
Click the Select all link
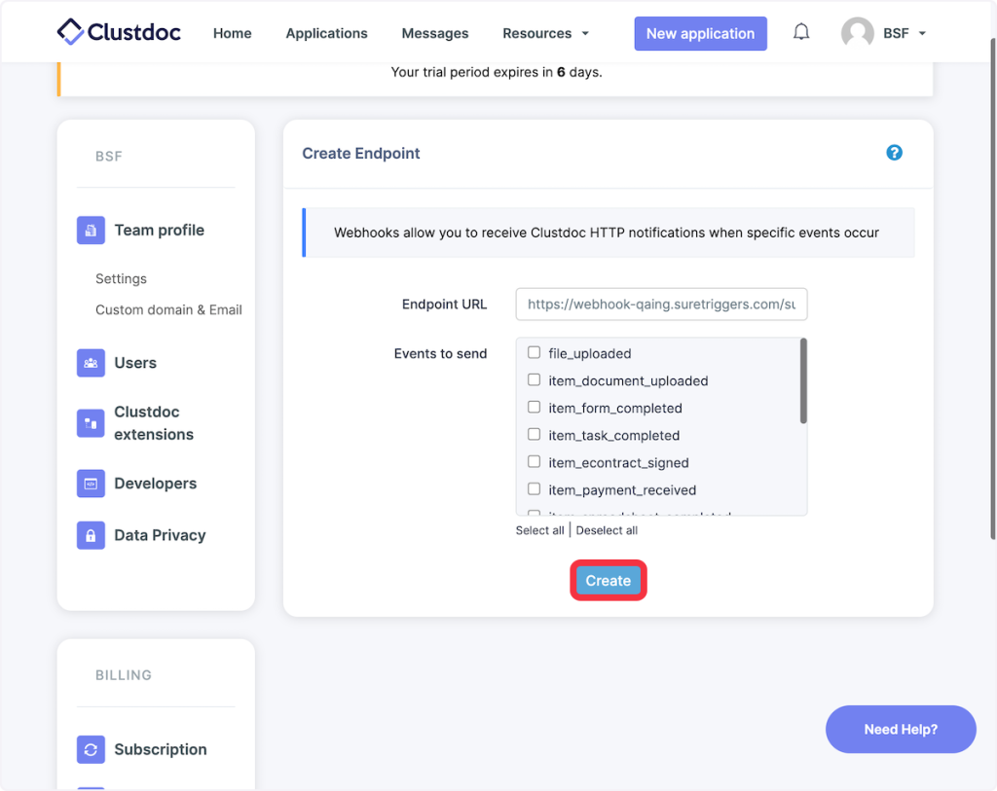539,530
